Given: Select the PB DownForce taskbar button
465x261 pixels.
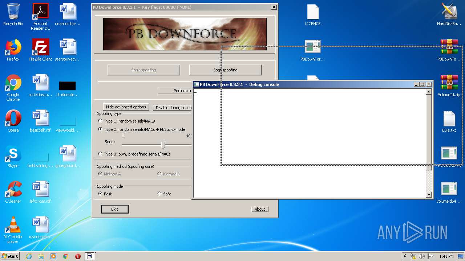Looking at the screenshot, I should 89,256.
